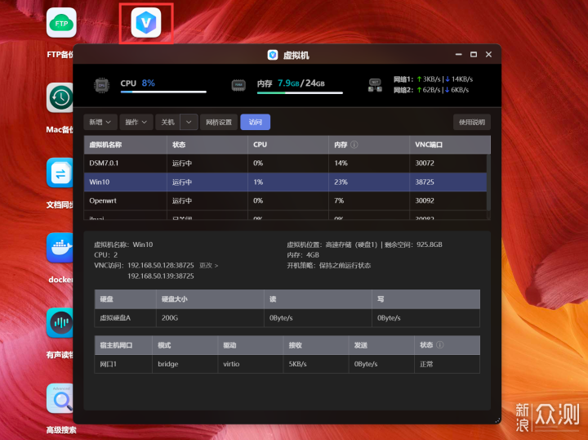Open the audiobook reader icon

pyautogui.click(x=61, y=323)
